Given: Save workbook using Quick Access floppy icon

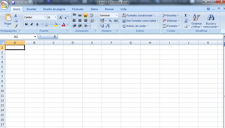Looking at the screenshot, I should 14,3.
